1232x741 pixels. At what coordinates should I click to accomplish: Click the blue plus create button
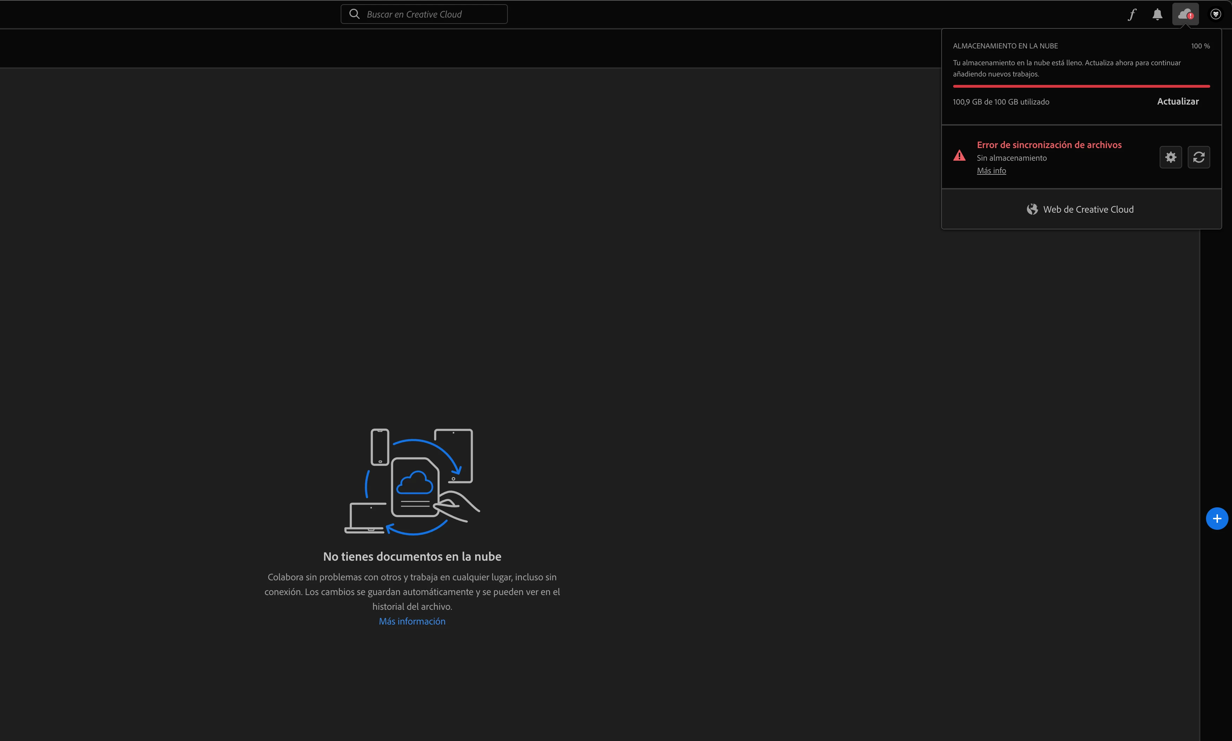tap(1217, 519)
